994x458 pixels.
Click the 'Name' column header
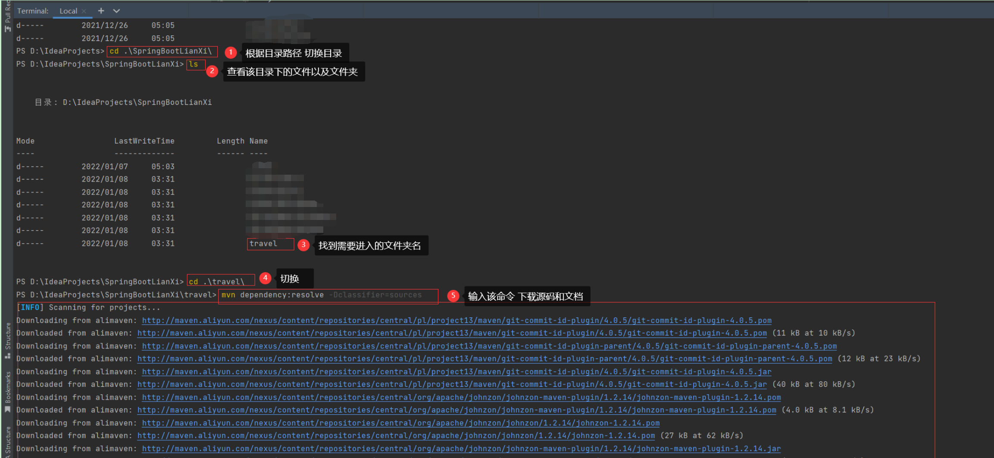pos(259,141)
